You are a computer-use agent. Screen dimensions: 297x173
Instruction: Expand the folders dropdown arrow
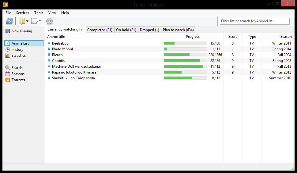point(27,21)
